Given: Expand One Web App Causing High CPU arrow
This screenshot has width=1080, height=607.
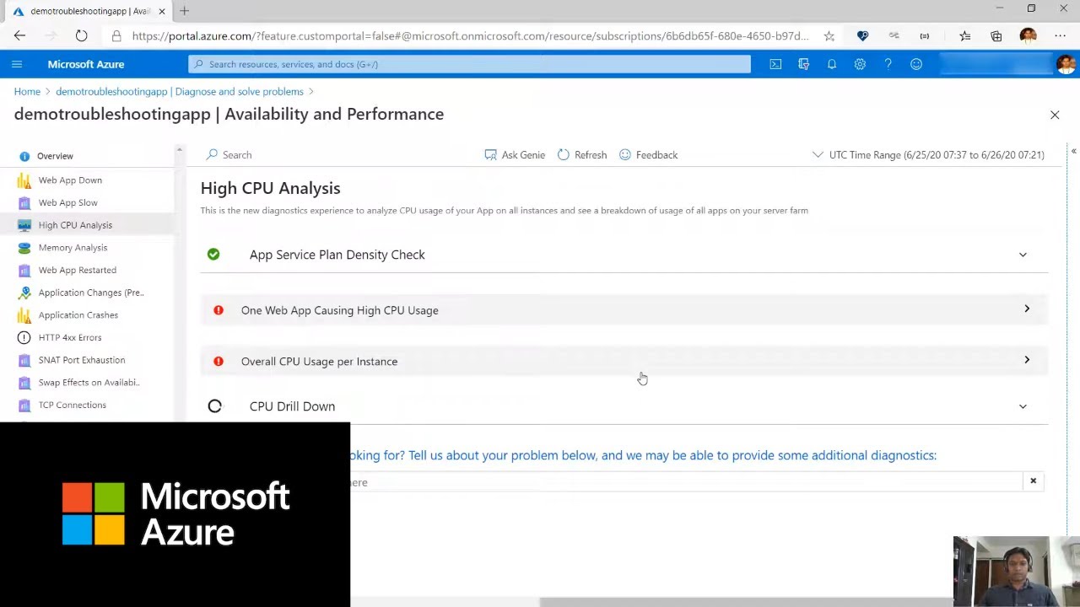Looking at the screenshot, I should click(x=1027, y=309).
